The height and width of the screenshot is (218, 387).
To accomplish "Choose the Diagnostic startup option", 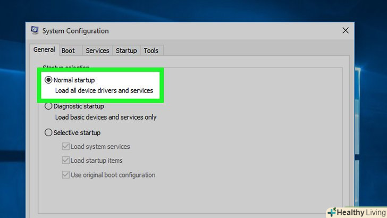I will point(49,106).
